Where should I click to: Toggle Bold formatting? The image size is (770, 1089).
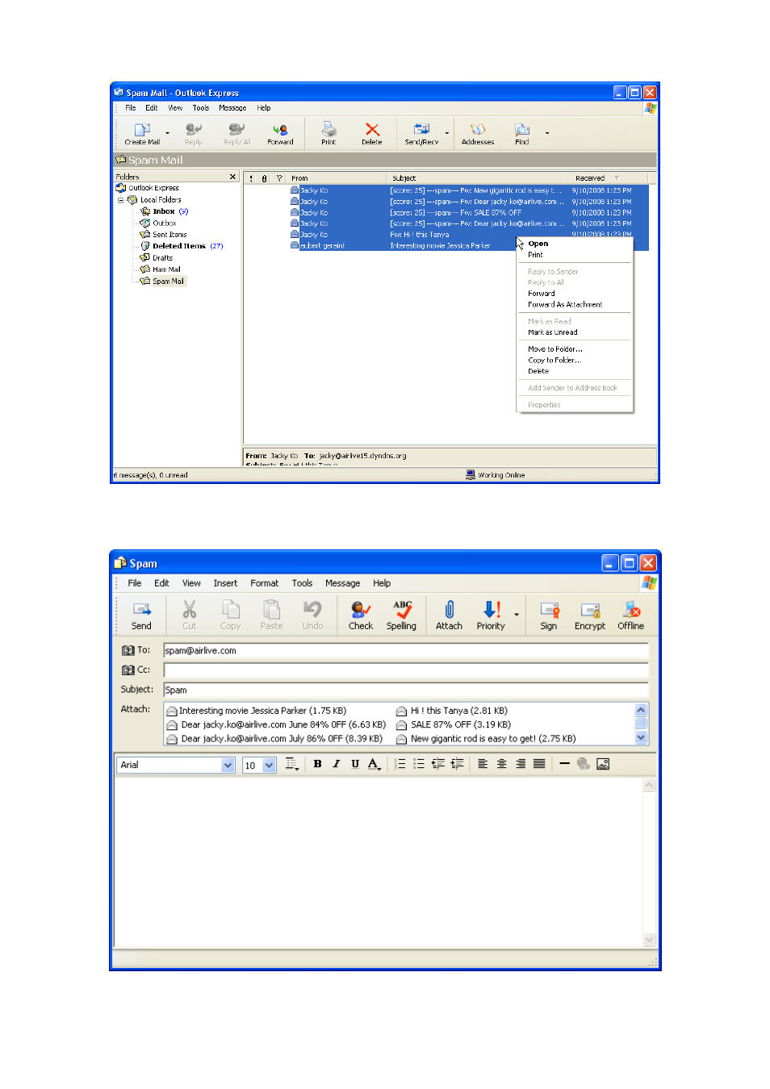coord(317,764)
